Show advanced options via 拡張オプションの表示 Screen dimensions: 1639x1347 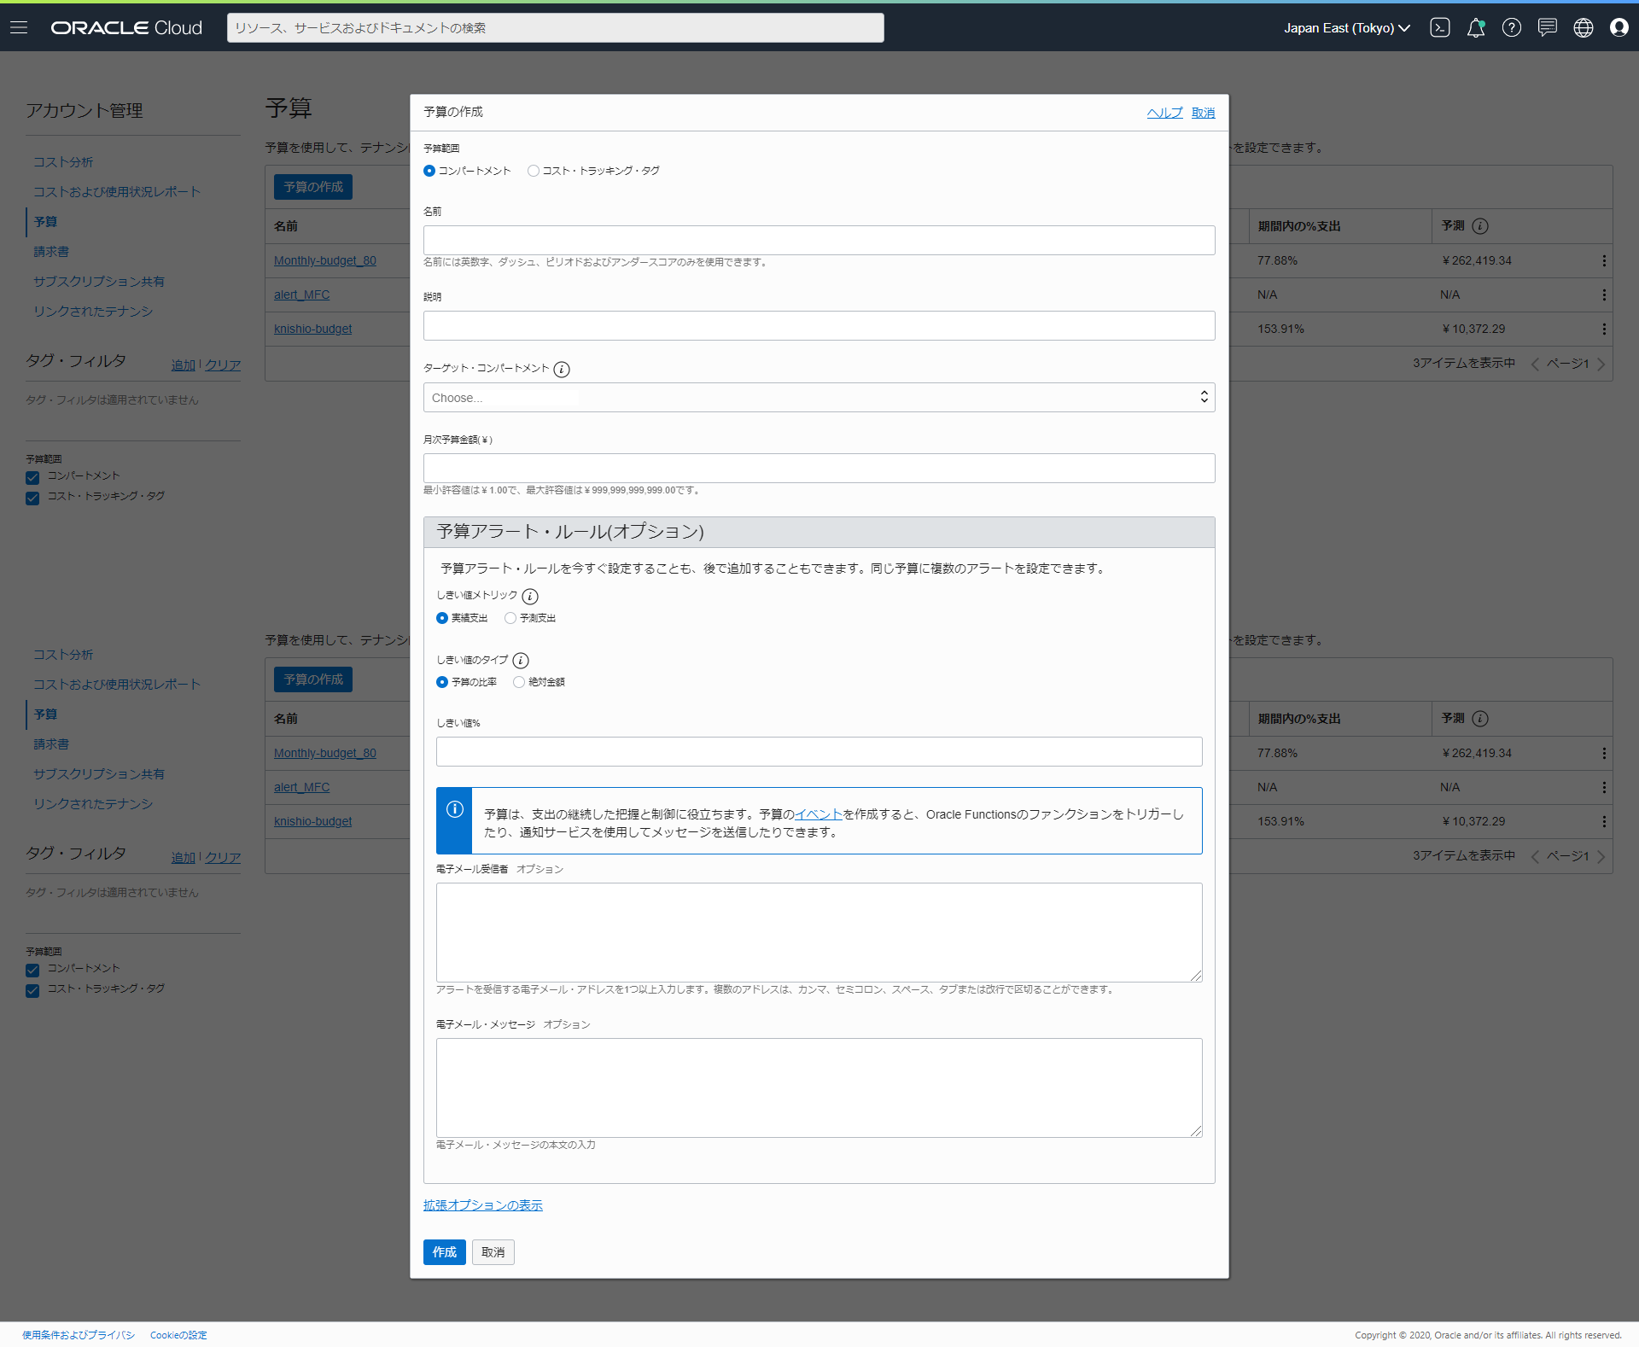point(482,1204)
